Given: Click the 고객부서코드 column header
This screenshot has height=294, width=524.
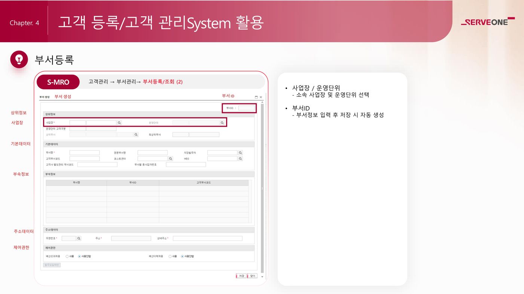Looking at the screenshot, I should coord(203,183).
